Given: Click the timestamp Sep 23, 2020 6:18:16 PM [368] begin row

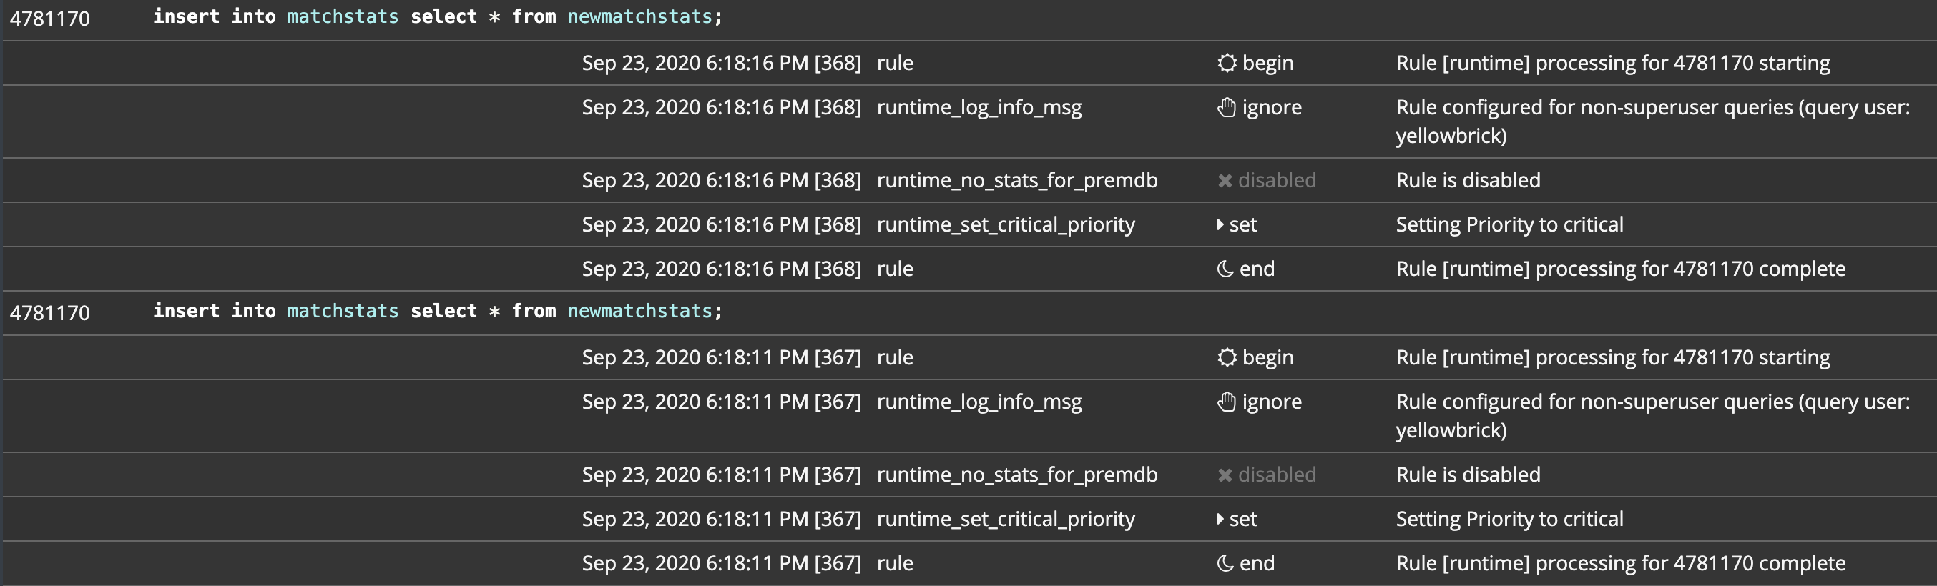Looking at the screenshot, I should pyautogui.click(x=721, y=63).
